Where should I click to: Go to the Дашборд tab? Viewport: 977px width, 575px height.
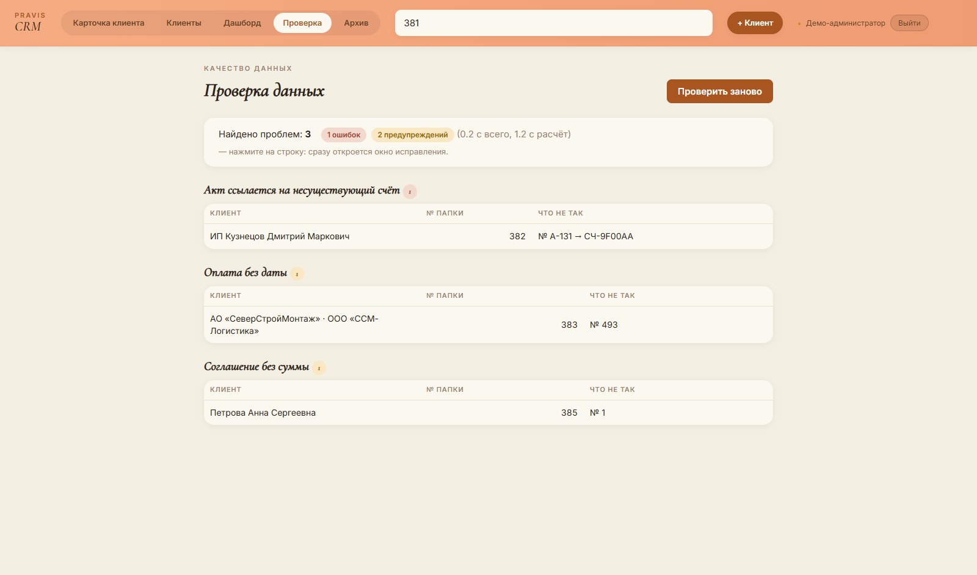tap(242, 23)
